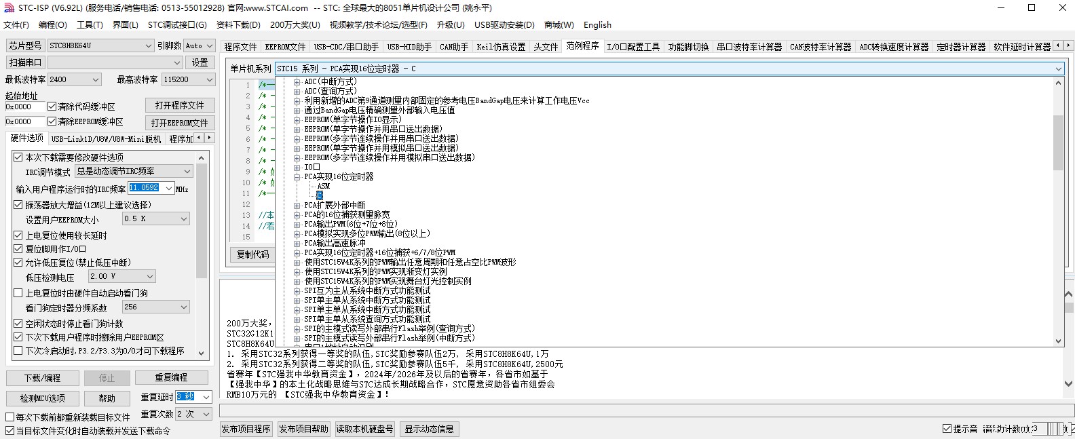Switch language via English menu
Image resolution: width=1075 pixels, height=439 pixels.
(597, 25)
